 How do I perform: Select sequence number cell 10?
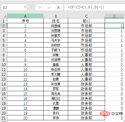(25, 69)
